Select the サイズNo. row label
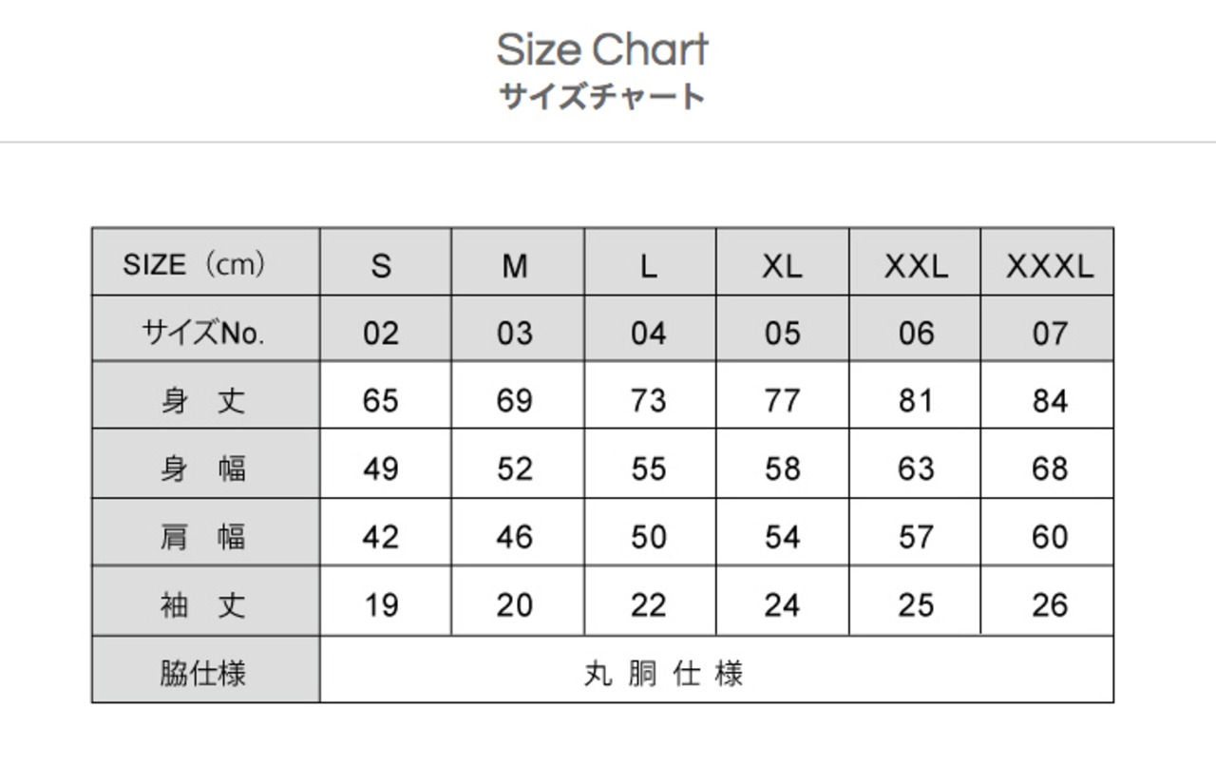The height and width of the screenshot is (765, 1216). click(x=203, y=333)
